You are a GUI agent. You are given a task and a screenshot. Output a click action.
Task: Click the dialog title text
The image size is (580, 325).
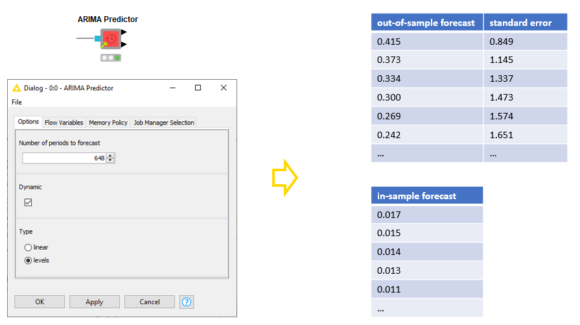coord(69,88)
